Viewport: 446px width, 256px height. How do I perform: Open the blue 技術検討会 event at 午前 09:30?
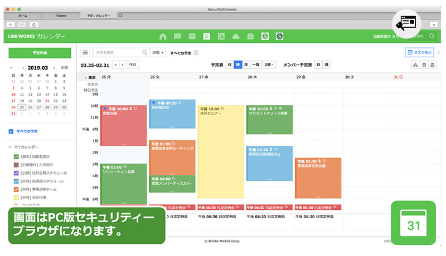(x=172, y=114)
